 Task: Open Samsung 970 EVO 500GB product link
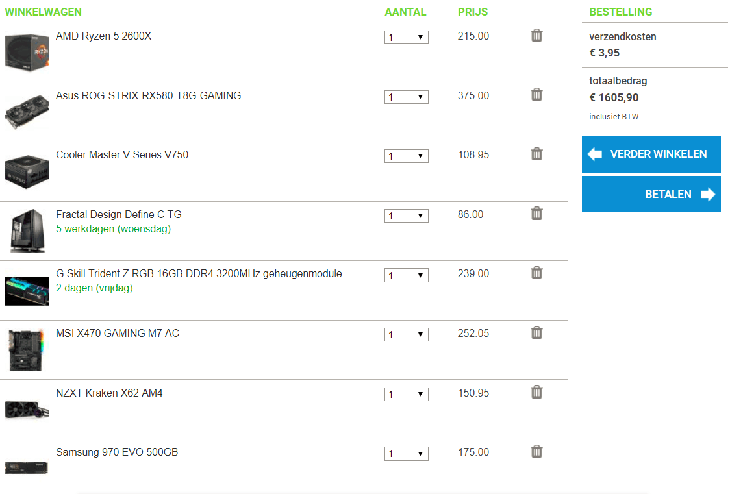coord(117,452)
